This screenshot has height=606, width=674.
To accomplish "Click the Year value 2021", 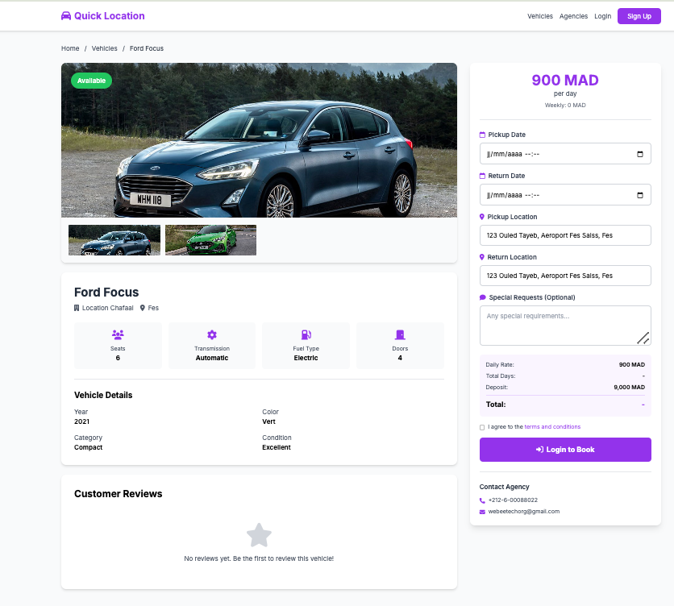I will point(81,421).
